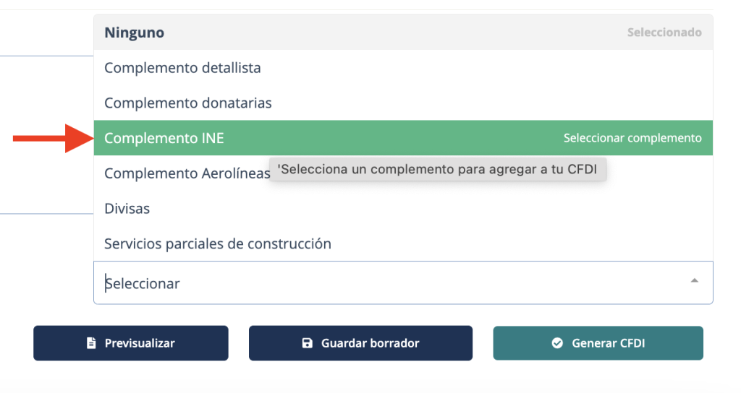Select Complemento donatarias entry

(188, 103)
